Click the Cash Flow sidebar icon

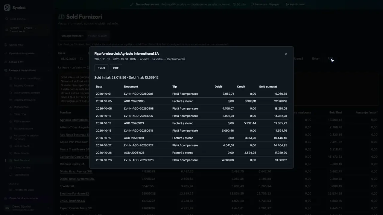pos(11,114)
